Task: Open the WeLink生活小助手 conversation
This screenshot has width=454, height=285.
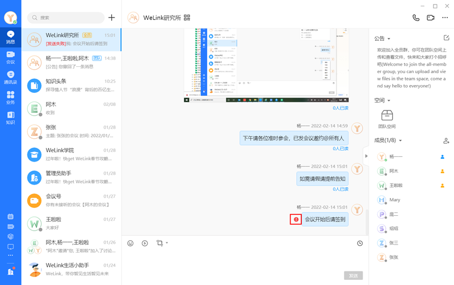Action: click(72, 269)
